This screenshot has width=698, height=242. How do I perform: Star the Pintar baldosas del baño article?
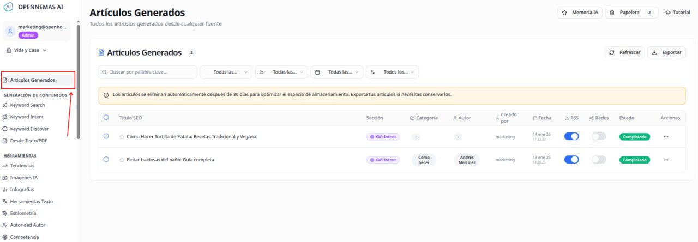pos(122,160)
